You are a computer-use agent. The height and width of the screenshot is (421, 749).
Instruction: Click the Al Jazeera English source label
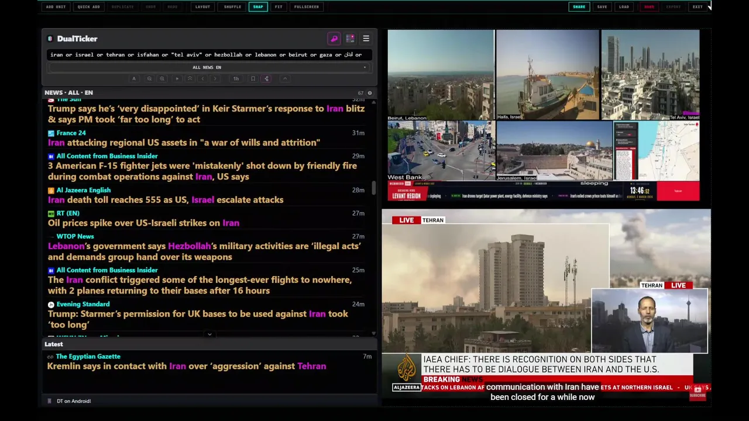[84, 190]
